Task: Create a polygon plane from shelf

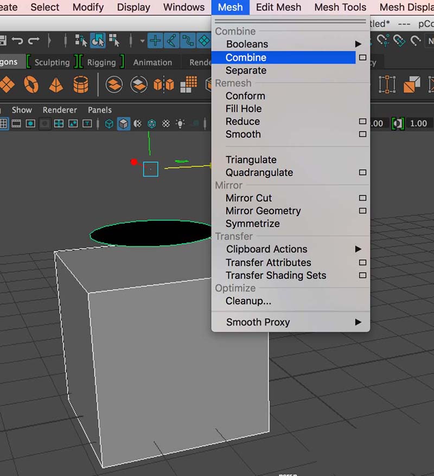Action: coord(7,84)
